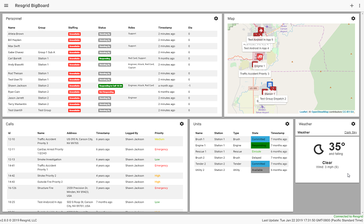Click the plus icon to add widget
Image resolution: width=364 pixels, height=224 pixels.
click(x=351, y=5)
